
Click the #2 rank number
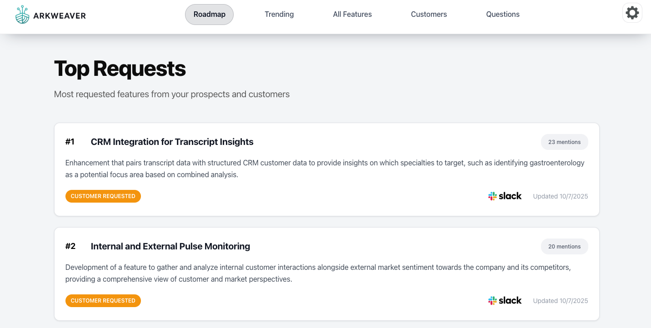[x=70, y=246]
